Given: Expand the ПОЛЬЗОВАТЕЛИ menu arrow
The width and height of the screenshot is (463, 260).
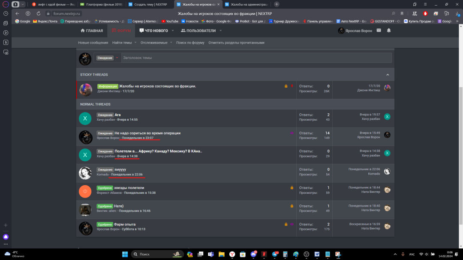Looking at the screenshot, I should pyautogui.click(x=221, y=31).
